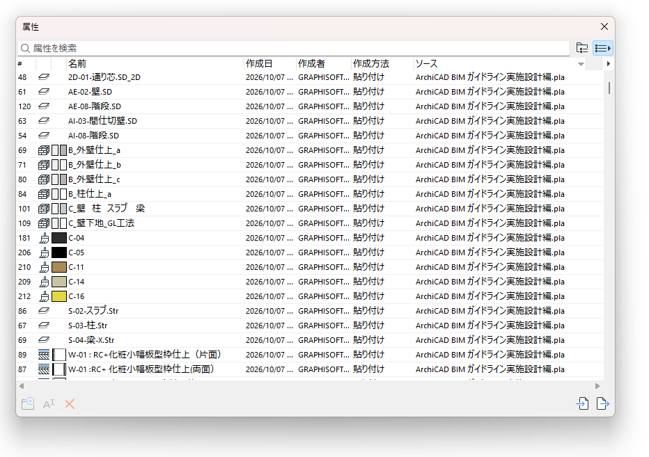The image size is (649, 457).
Task: Click index number 212 in the list
Action: 24,296
